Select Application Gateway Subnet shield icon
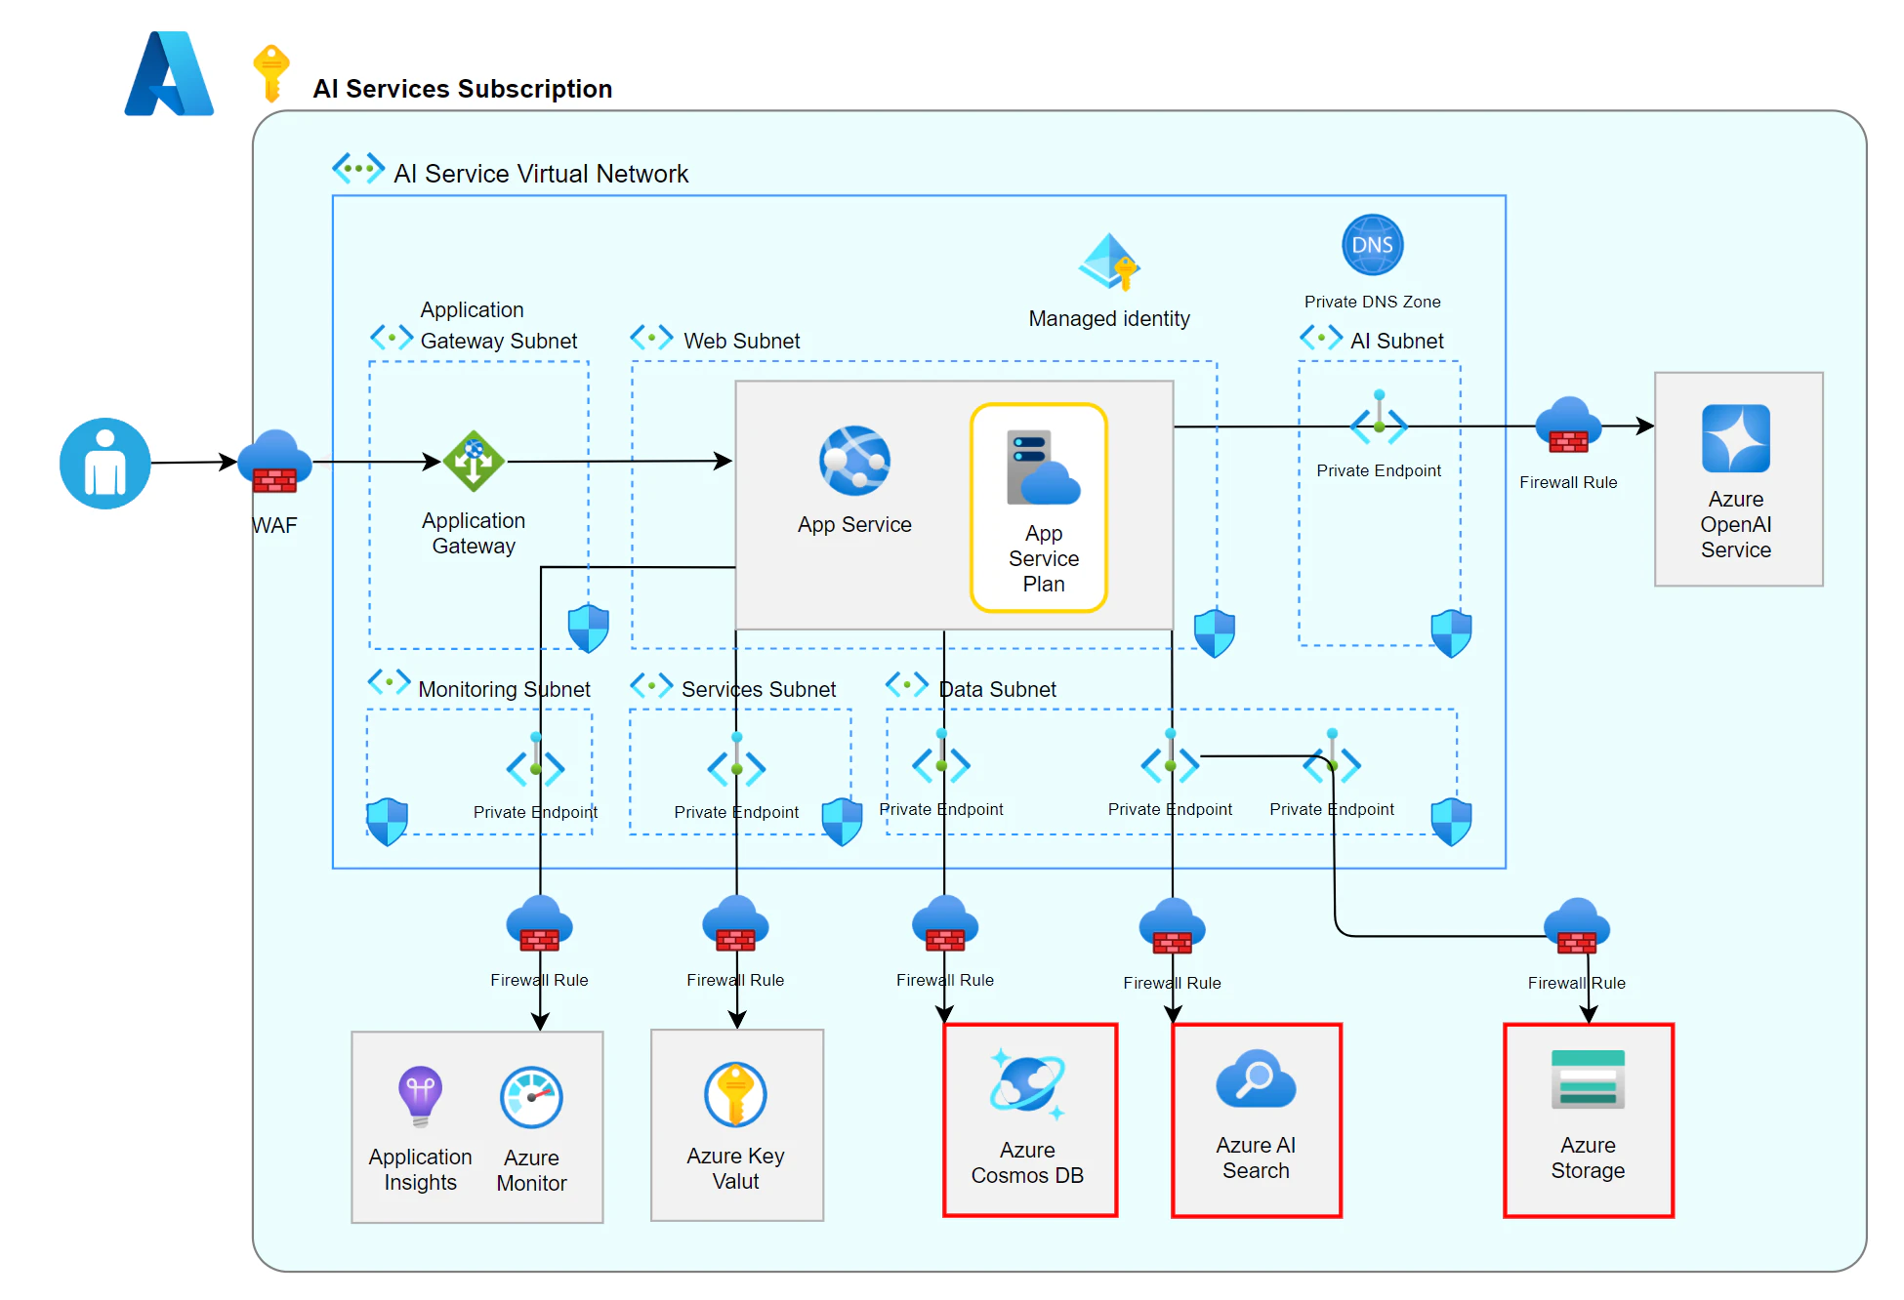Image resolution: width=1904 pixels, height=1300 pixels. click(589, 628)
